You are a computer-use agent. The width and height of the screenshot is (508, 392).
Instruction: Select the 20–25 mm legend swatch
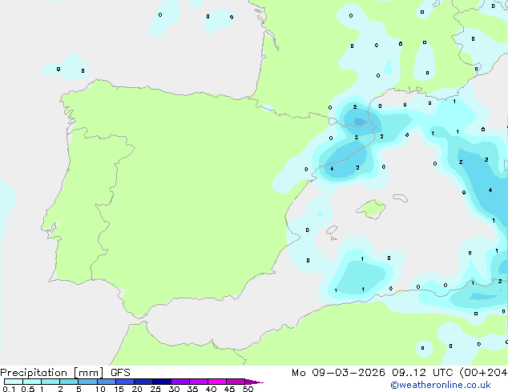click(143, 382)
